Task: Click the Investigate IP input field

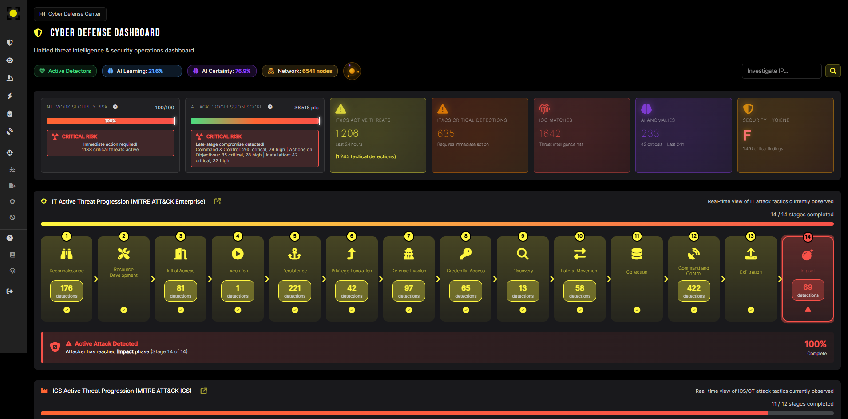Action: 781,71
